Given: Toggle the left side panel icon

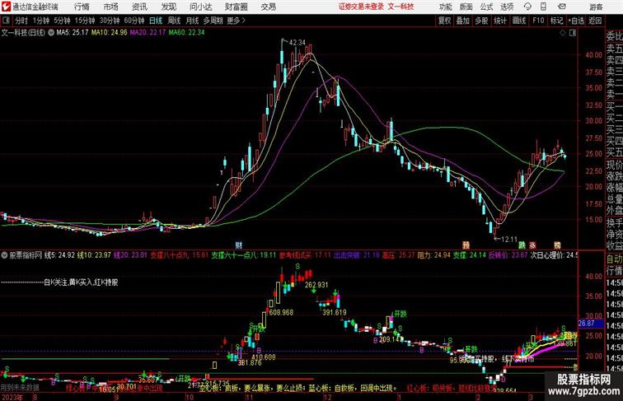Looking at the screenshot, I should click(x=6, y=21).
